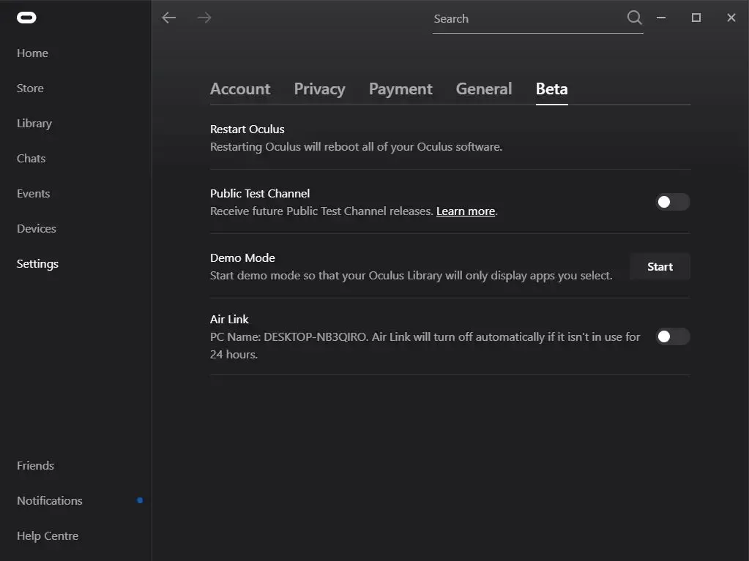Viewport: 749px width, 561px height.
Task: Click the Oculus logo icon
Action: point(26,18)
